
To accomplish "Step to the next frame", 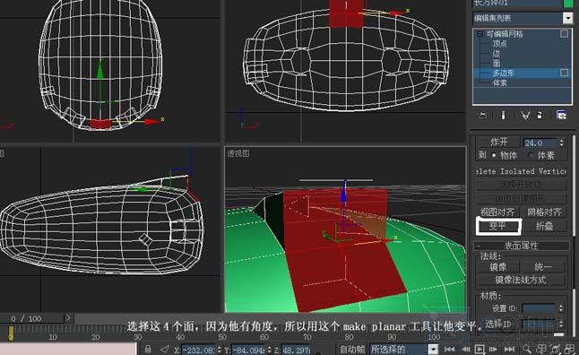I will (x=493, y=349).
